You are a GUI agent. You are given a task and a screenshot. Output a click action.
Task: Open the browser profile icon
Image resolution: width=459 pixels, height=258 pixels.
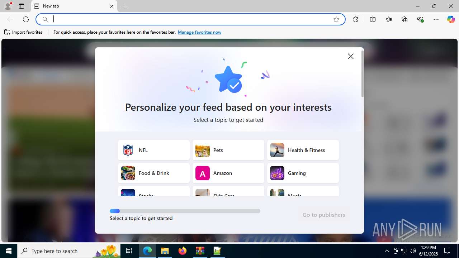8,6
